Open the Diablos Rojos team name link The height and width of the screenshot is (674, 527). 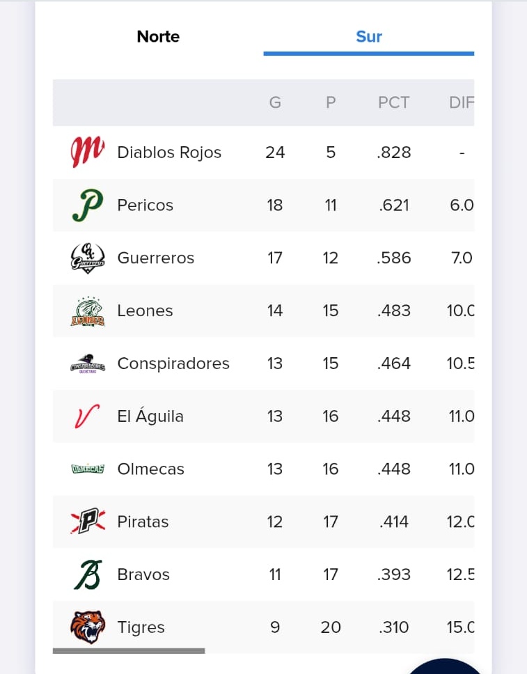pos(169,152)
